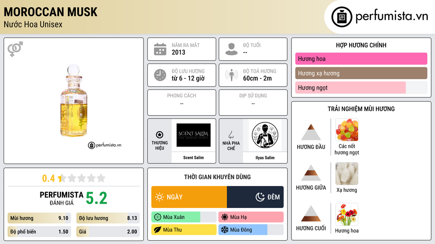The image size is (435, 244).
Task: Click the sun icon for Mùa Hạ
Action: point(225,217)
